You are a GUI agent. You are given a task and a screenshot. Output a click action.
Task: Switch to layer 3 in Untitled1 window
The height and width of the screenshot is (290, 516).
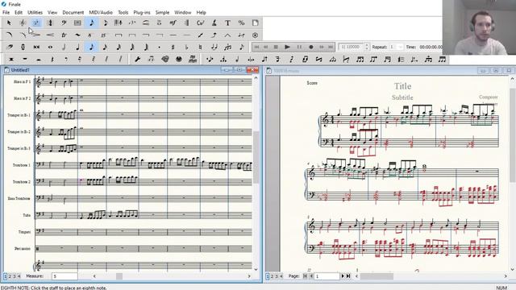15,276
